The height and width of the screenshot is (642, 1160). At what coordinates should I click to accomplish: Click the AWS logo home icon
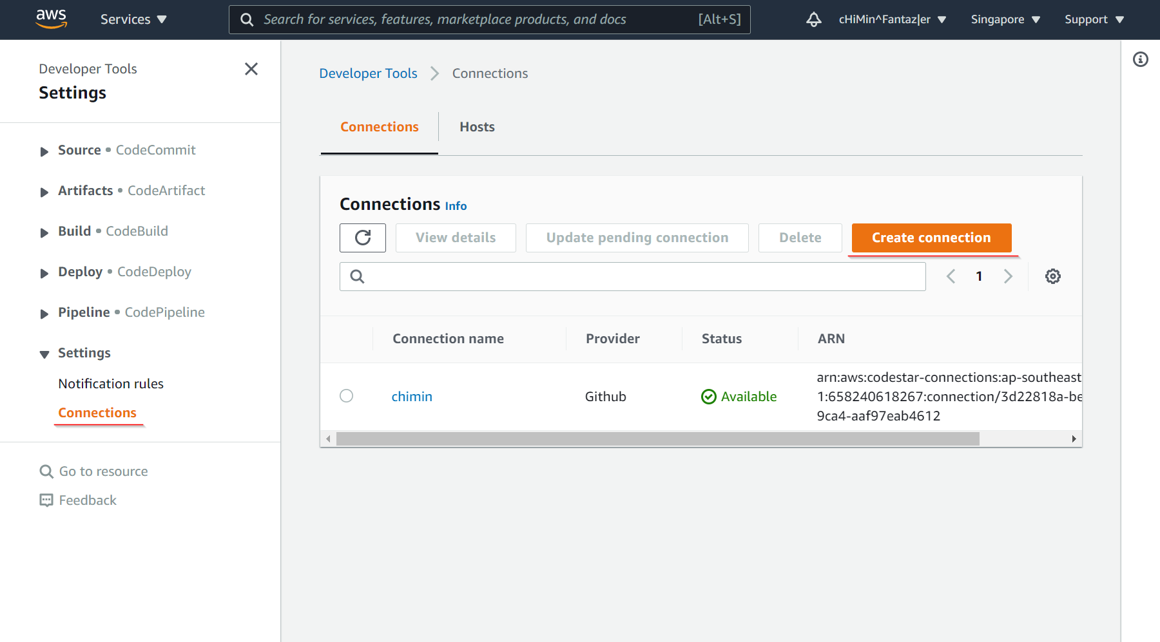(51, 19)
